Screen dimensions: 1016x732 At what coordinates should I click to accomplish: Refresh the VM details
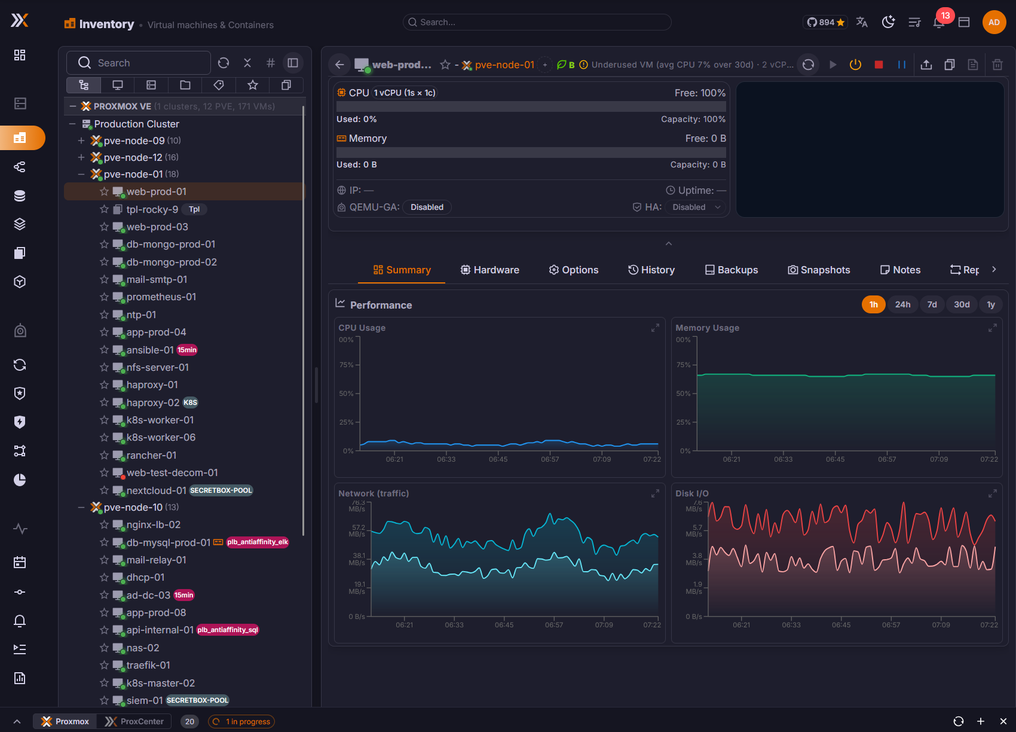click(x=808, y=65)
